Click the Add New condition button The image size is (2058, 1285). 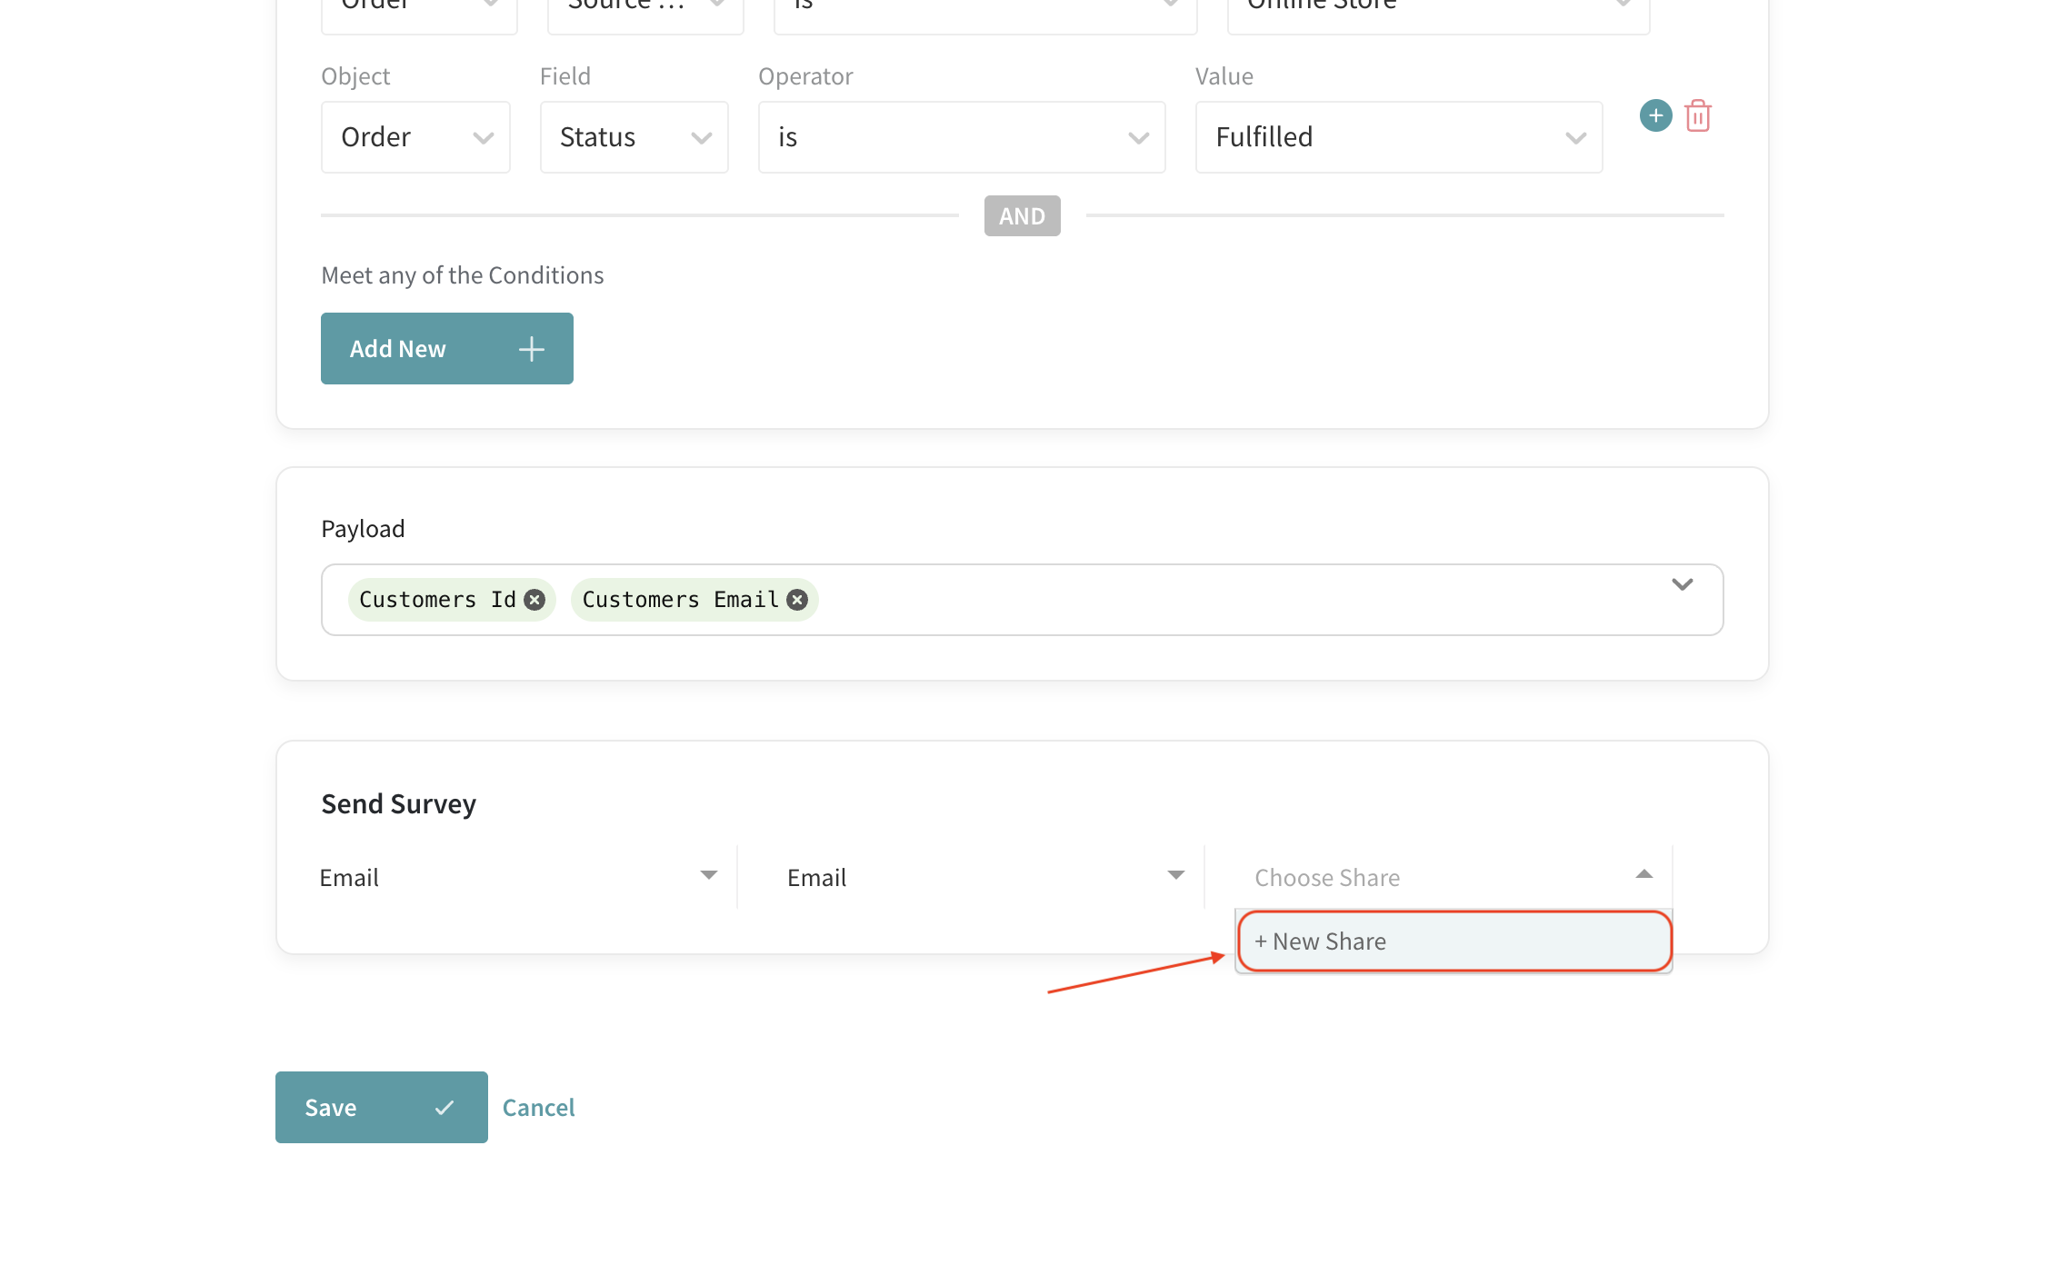tap(446, 349)
